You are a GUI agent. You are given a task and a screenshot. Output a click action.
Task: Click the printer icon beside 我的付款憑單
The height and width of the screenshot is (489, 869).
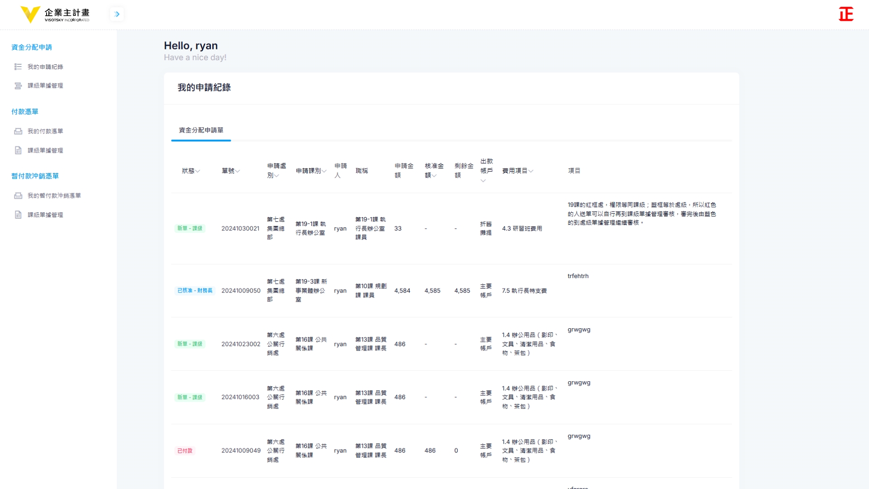(18, 131)
